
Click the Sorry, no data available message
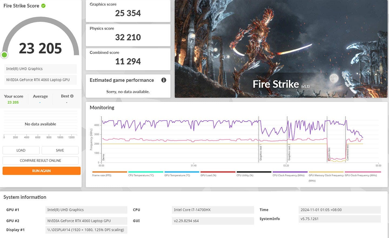pos(128,92)
